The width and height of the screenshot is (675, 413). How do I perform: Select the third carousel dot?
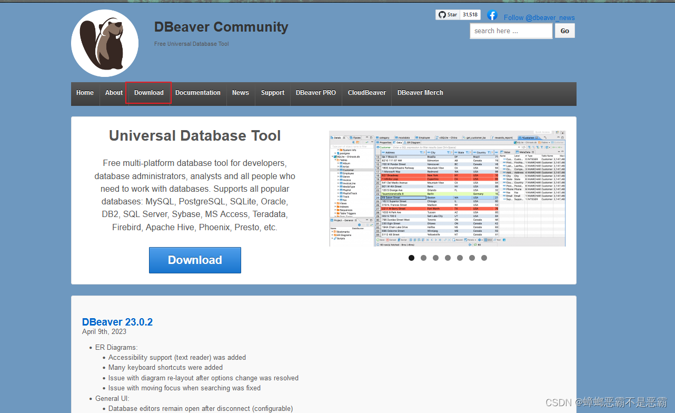[x=435, y=258]
